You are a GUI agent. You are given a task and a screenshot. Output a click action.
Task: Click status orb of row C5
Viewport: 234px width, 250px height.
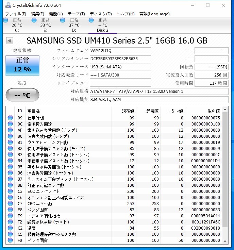point(10,234)
